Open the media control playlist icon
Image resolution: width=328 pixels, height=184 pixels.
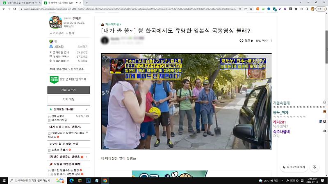(x=301, y=9)
